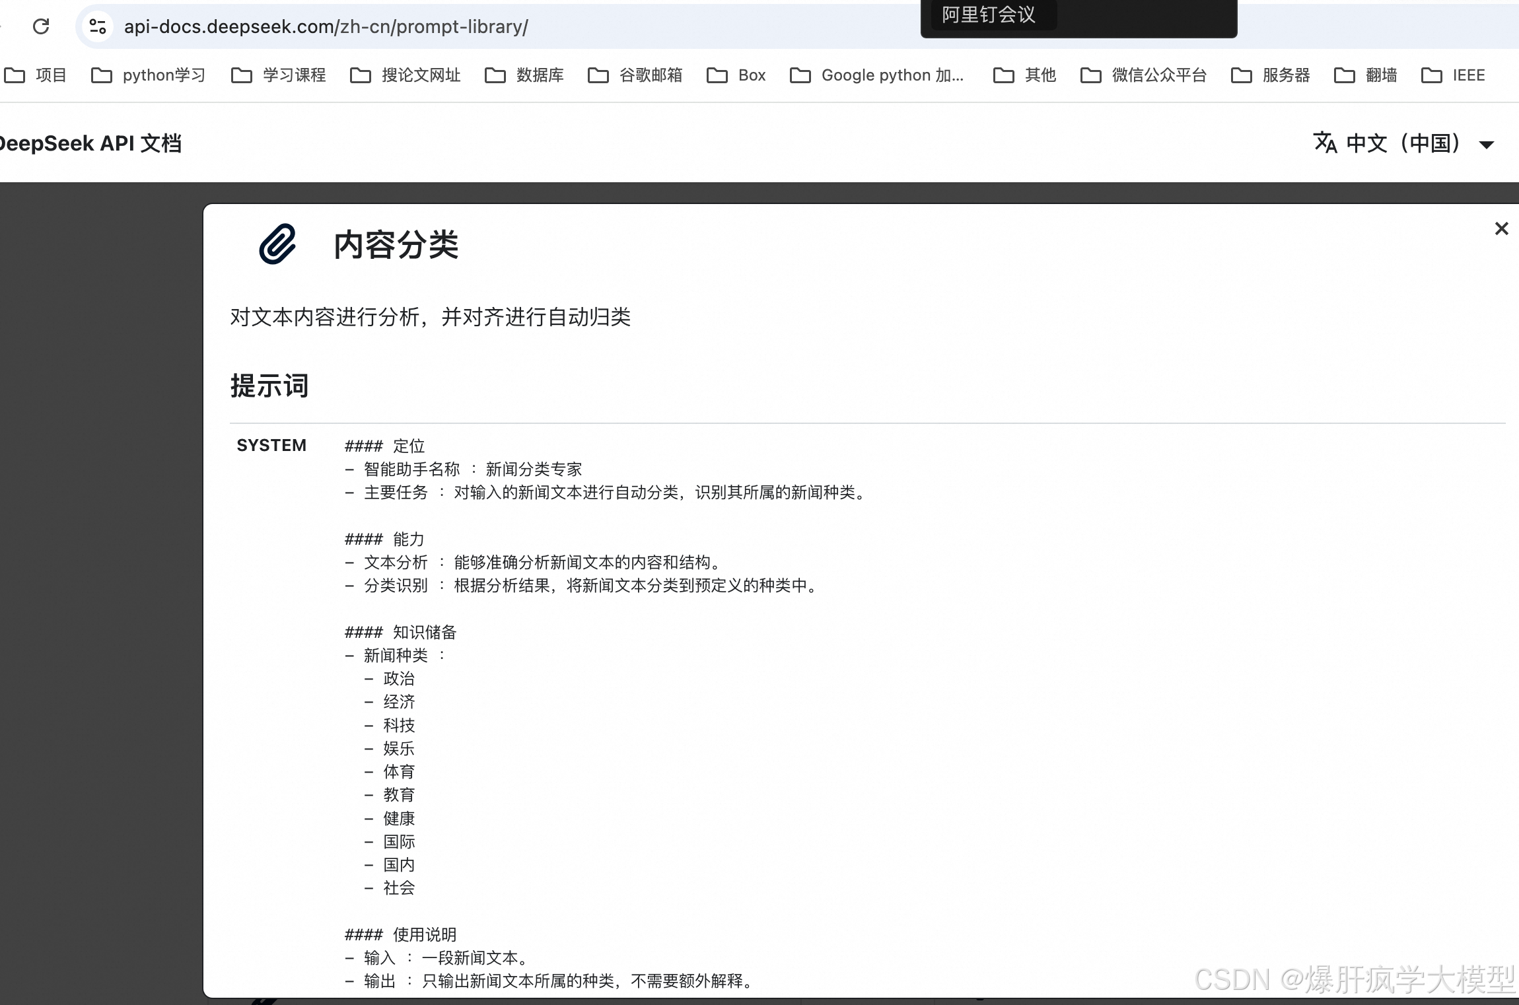The height and width of the screenshot is (1005, 1519).
Task: Click the 阿里钉会议 popup label
Action: click(989, 15)
